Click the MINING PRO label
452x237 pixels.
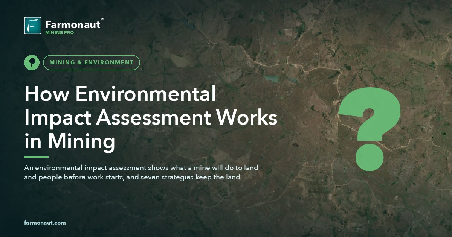pyautogui.click(x=59, y=33)
